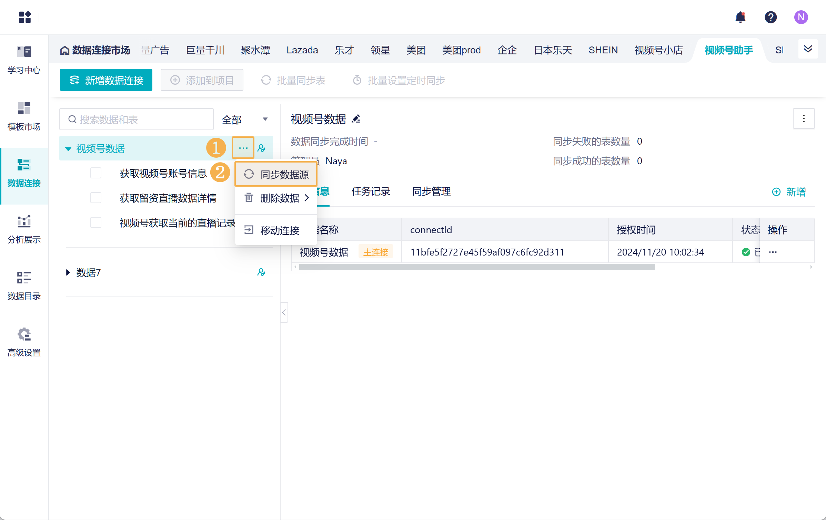The width and height of the screenshot is (826, 520).
Task: Check the 获取视频号账号信息 checkbox
Action: (96, 173)
